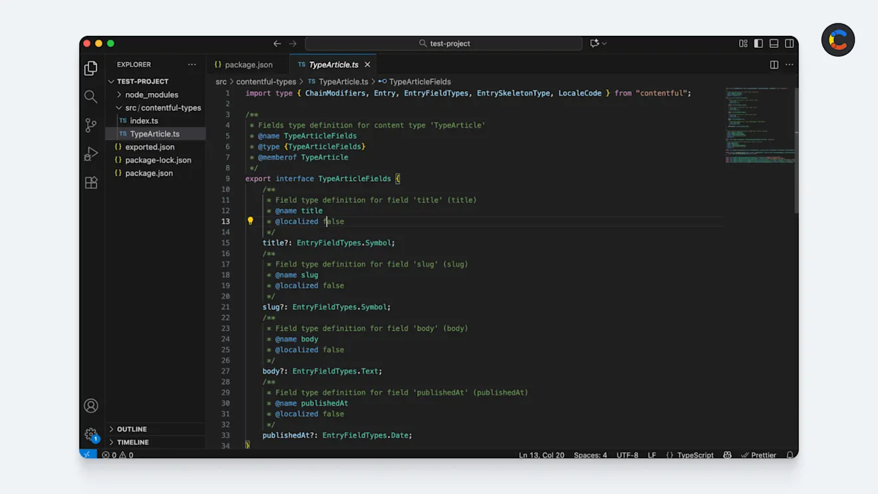This screenshot has width=878, height=494.
Task: Open the Accounts icon in the activity bar
Action: (90, 406)
